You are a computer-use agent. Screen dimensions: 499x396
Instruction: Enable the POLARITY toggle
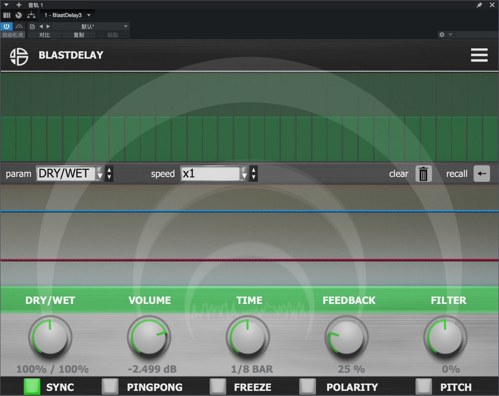(307, 387)
